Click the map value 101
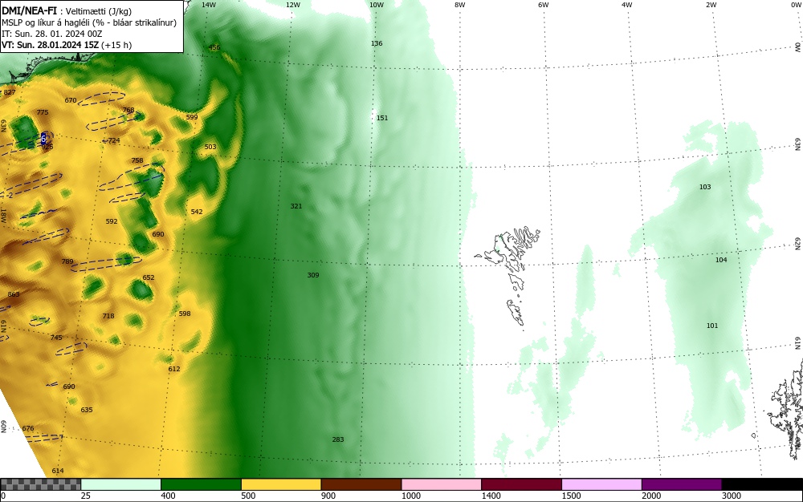803x502 pixels. (x=712, y=326)
